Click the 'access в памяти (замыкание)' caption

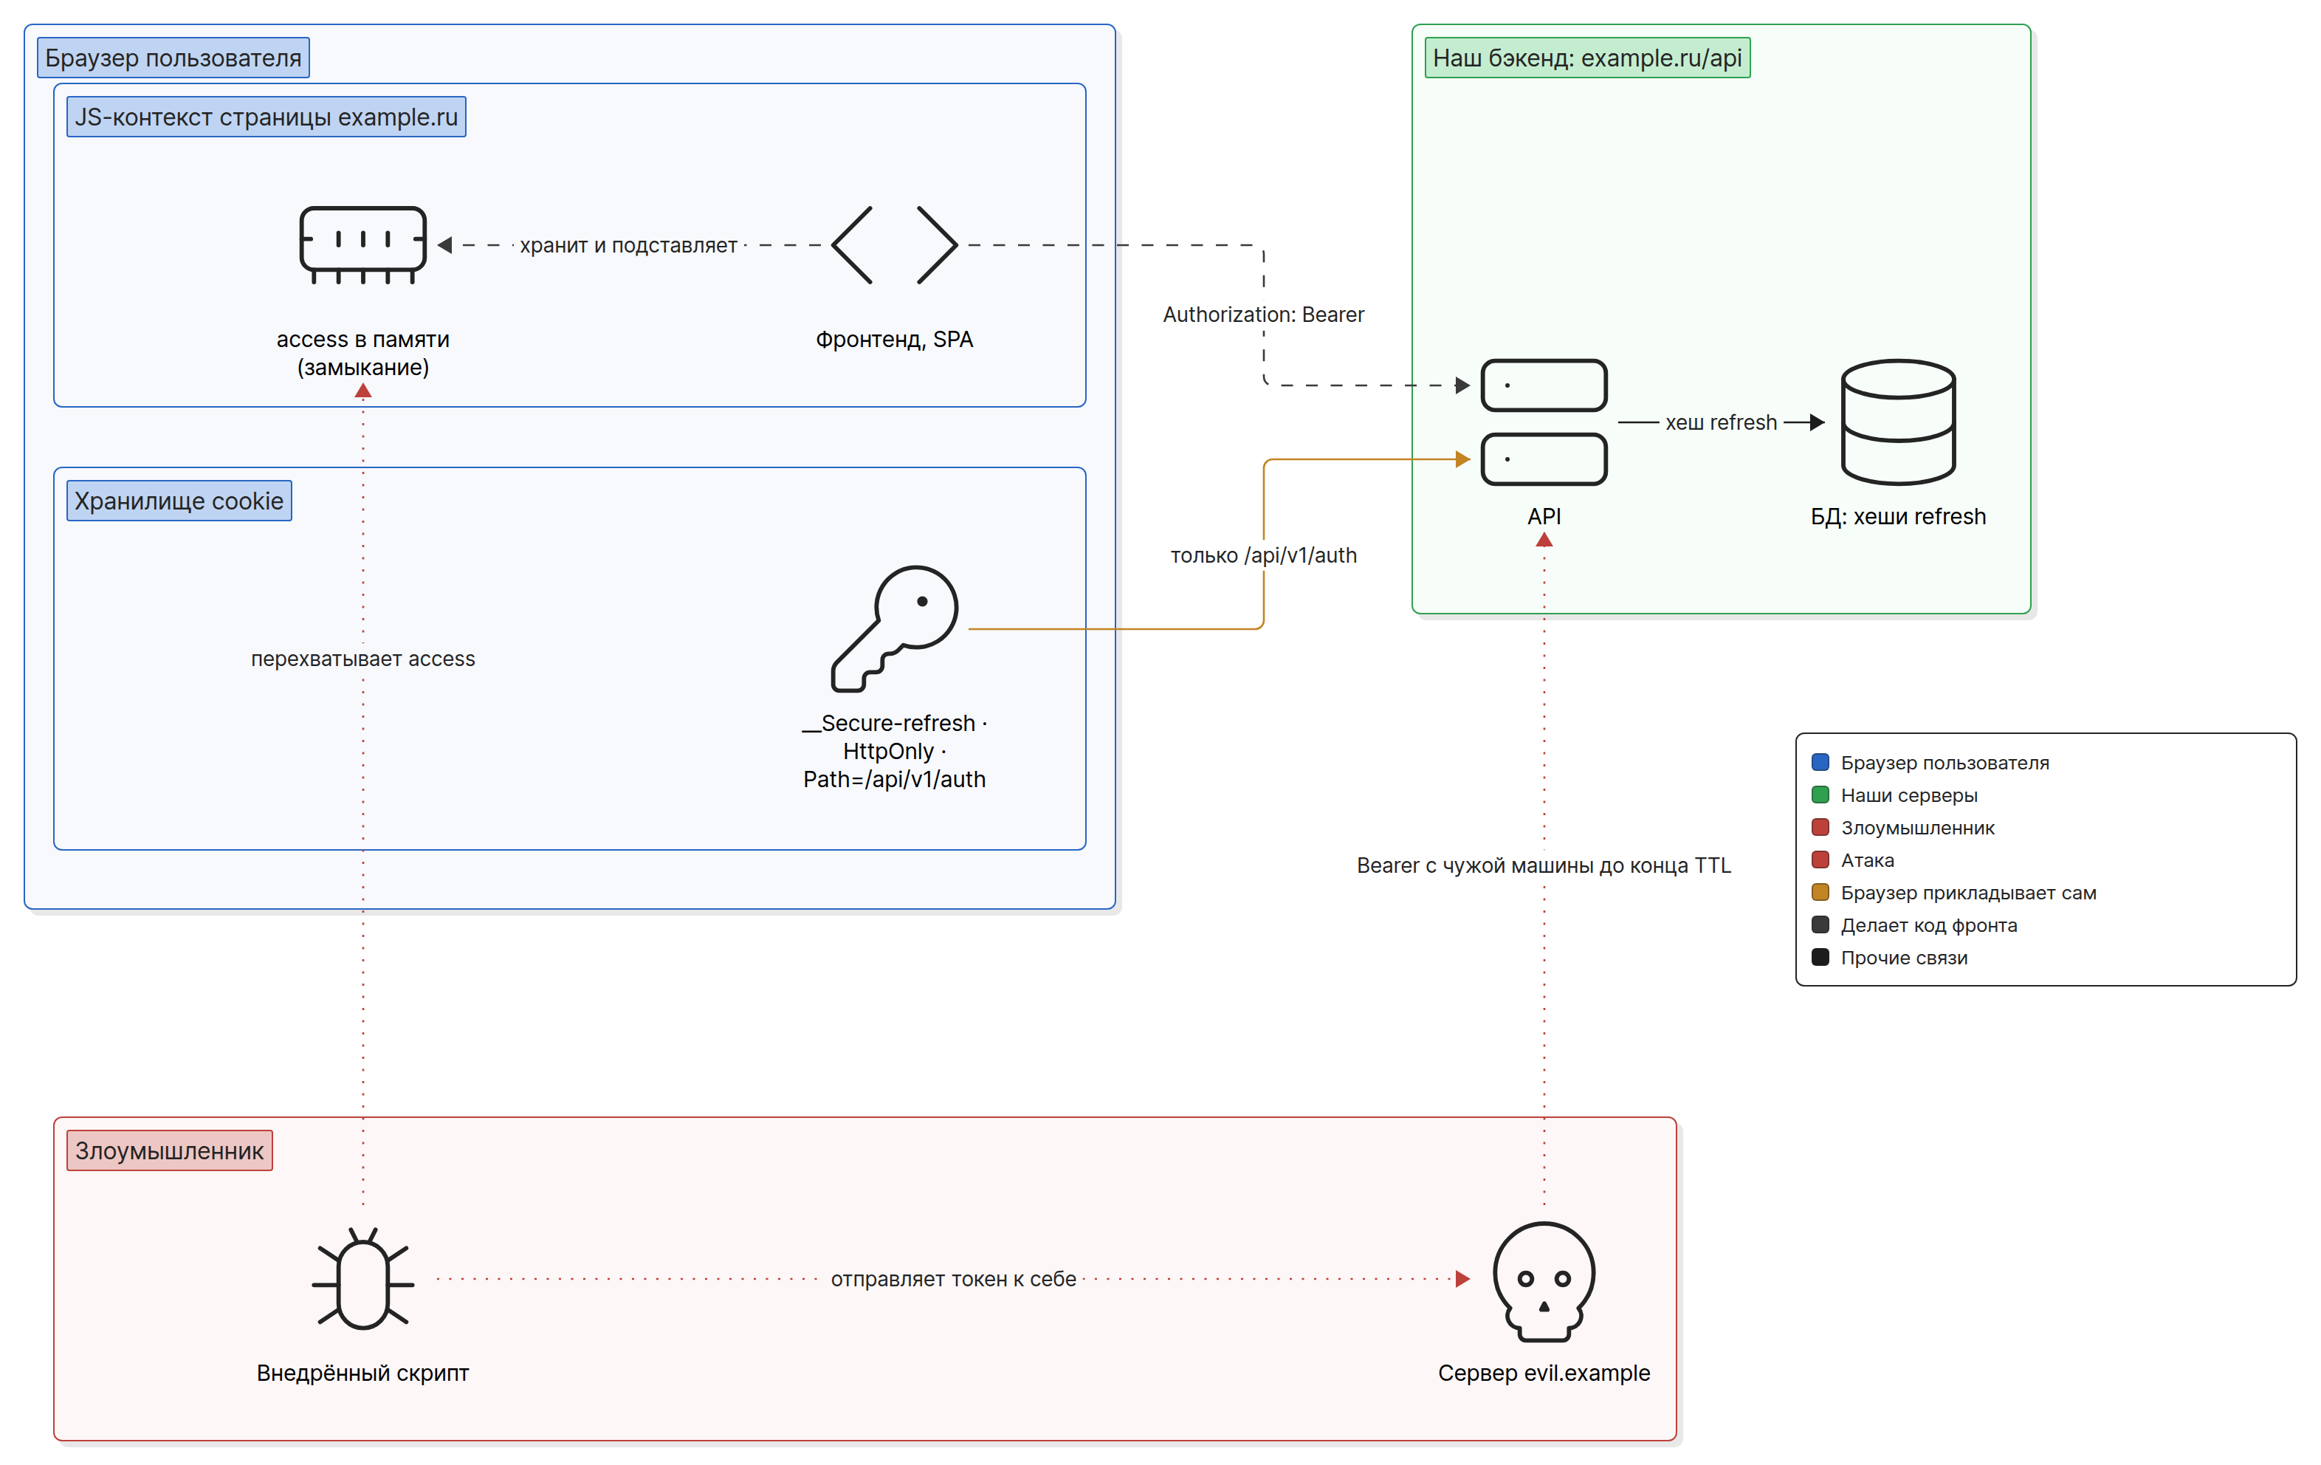(x=362, y=353)
